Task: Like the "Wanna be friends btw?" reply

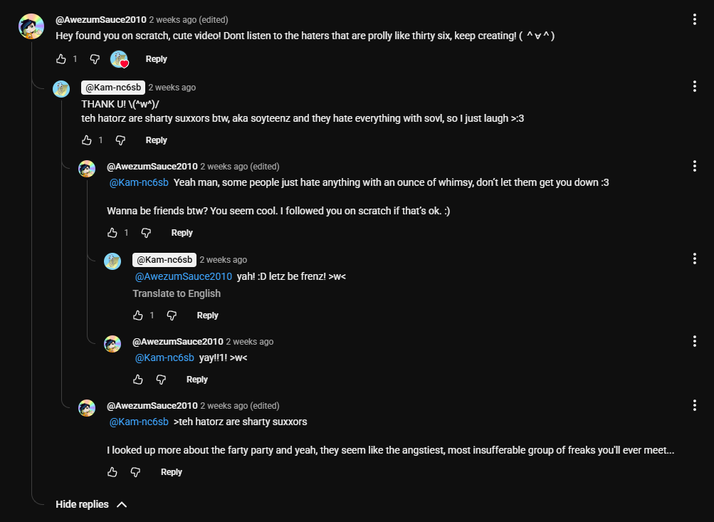Action: pyautogui.click(x=112, y=233)
